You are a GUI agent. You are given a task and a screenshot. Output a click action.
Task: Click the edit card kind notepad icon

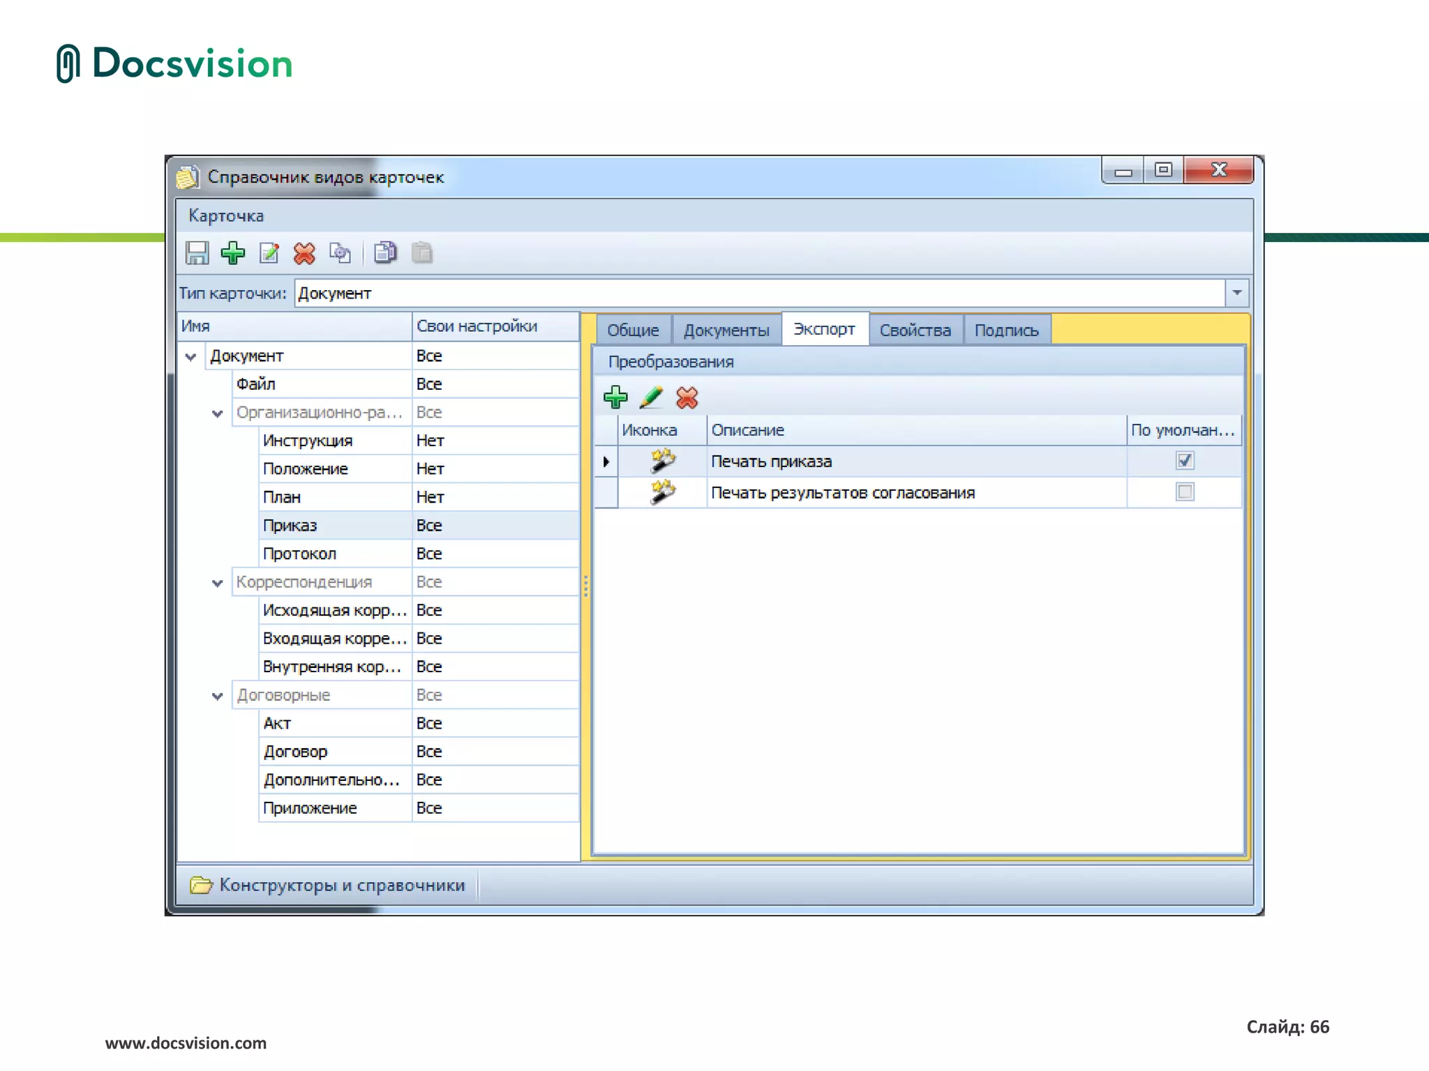click(269, 253)
